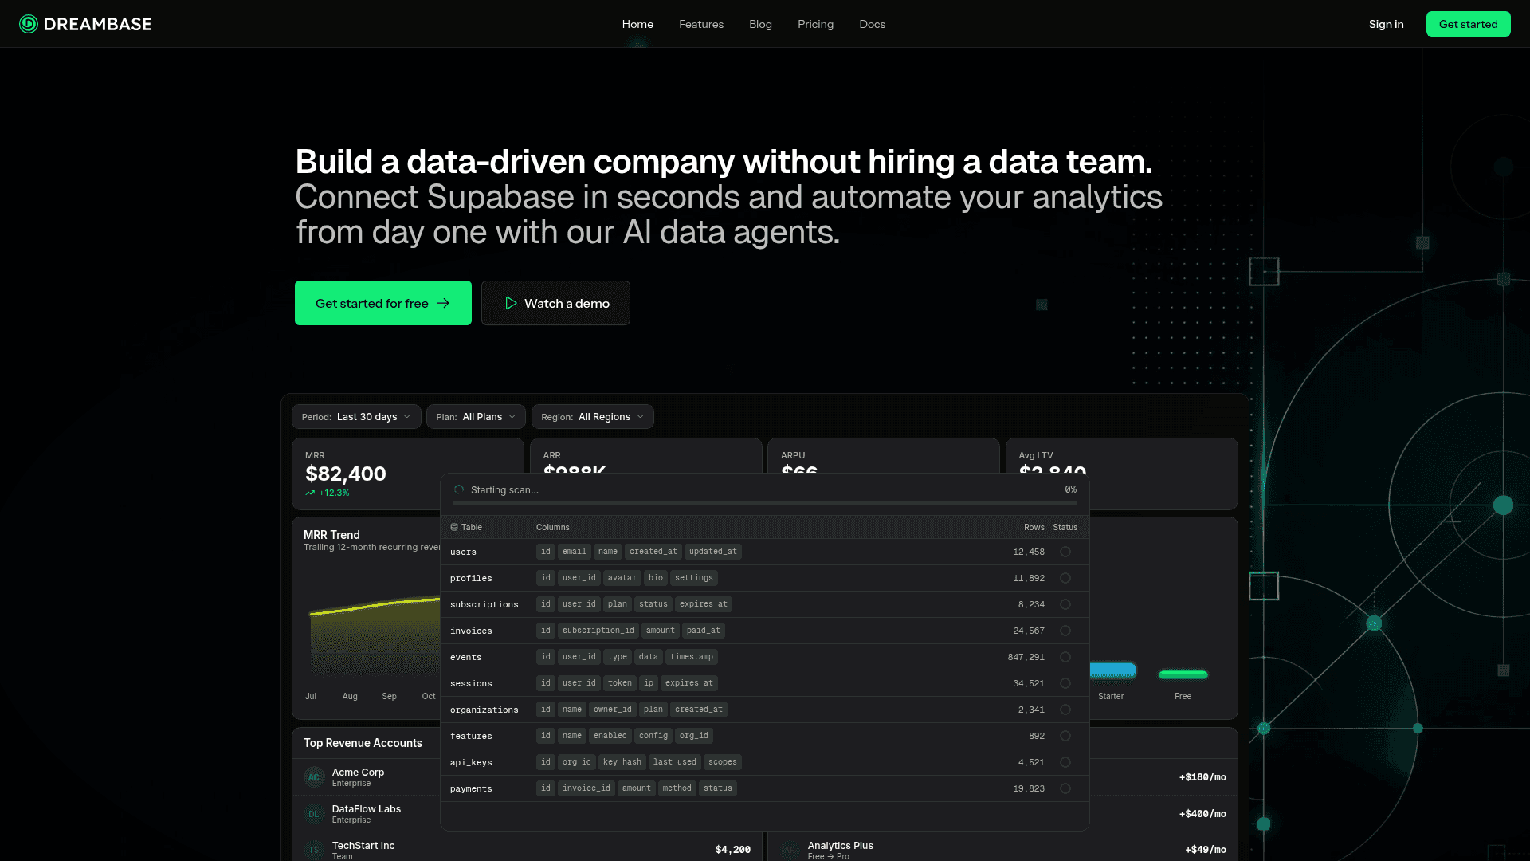1530x861 pixels.
Task: Toggle the status circle for sessions table
Action: point(1065,683)
